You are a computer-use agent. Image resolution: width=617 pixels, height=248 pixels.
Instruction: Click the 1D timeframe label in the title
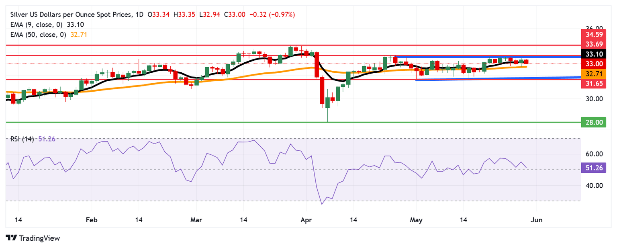click(x=140, y=15)
